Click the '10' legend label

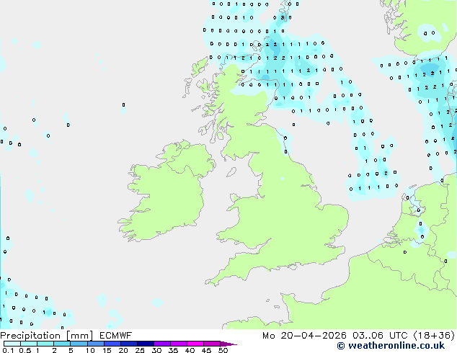point(90,350)
